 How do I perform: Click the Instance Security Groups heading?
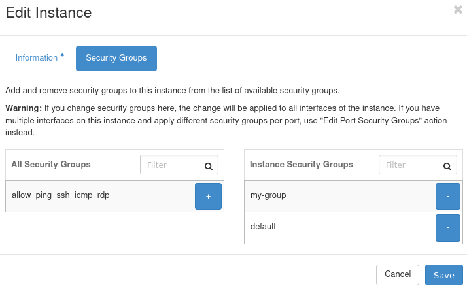302,165
